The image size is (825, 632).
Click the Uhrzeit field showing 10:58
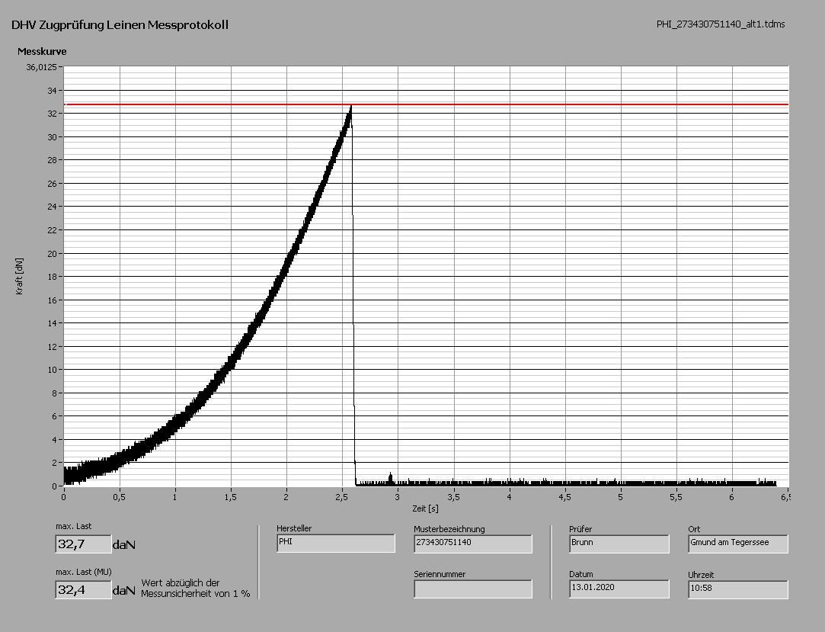pos(737,589)
